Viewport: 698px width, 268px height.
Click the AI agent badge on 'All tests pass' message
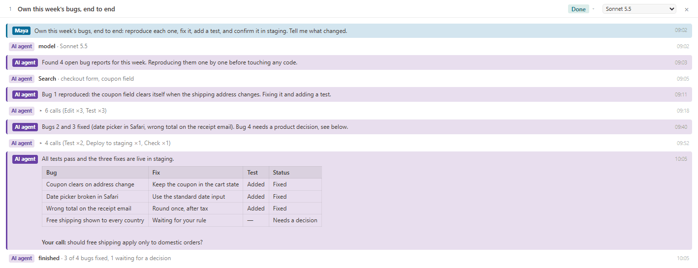tap(25, 159)
